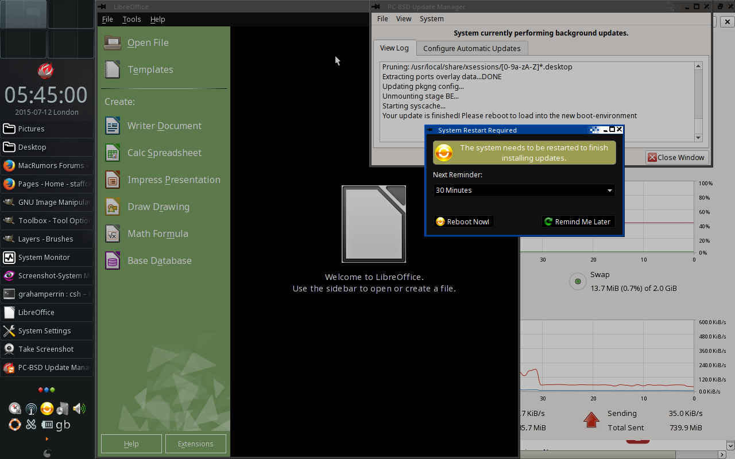
Task: Switch to Layers - Brushes window
Action: 47,239
